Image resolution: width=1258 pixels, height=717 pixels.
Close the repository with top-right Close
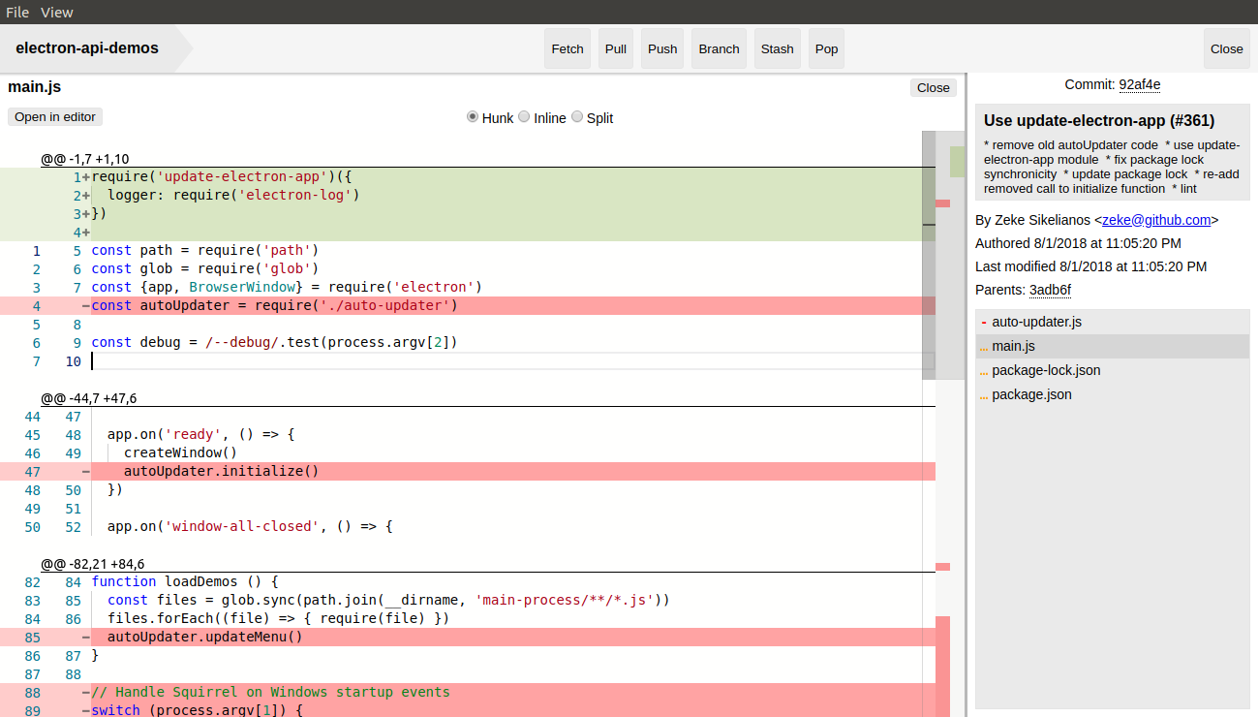coord(1226,48)
